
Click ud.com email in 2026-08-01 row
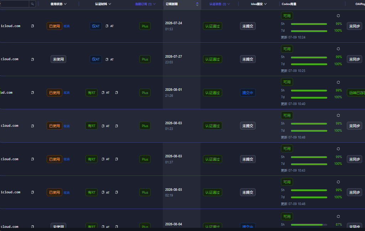coord(6,93)
